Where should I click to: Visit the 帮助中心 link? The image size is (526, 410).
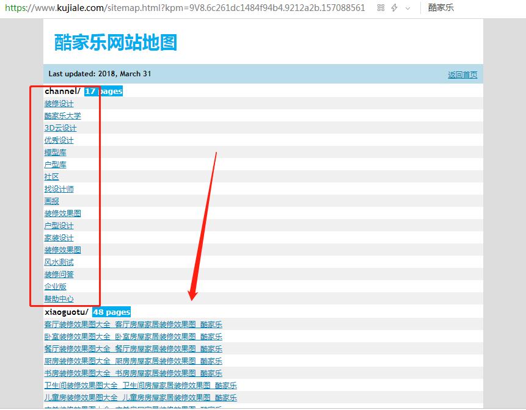click(x=59, y=299)
